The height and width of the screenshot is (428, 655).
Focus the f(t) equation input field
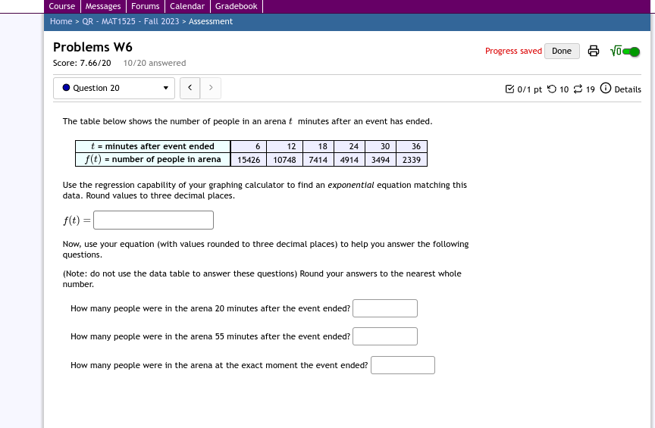153,220
